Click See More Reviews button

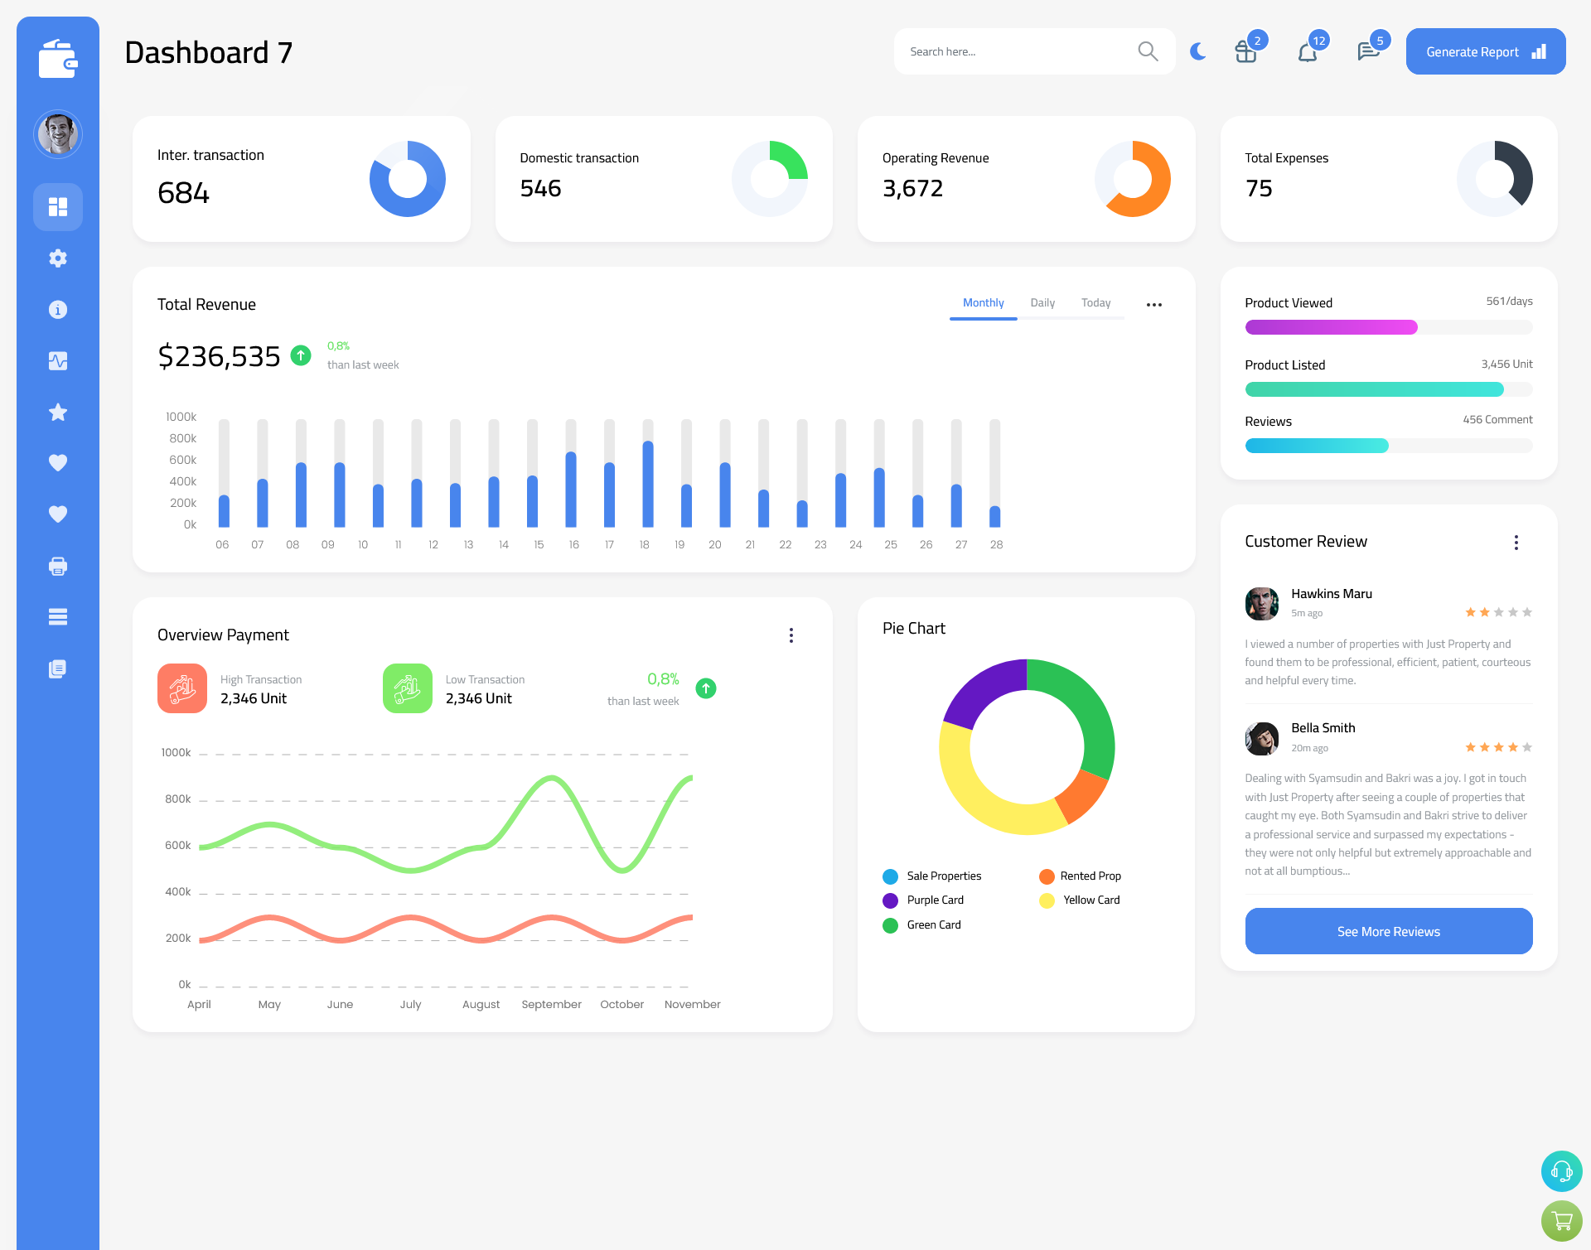click(1388, 929)
